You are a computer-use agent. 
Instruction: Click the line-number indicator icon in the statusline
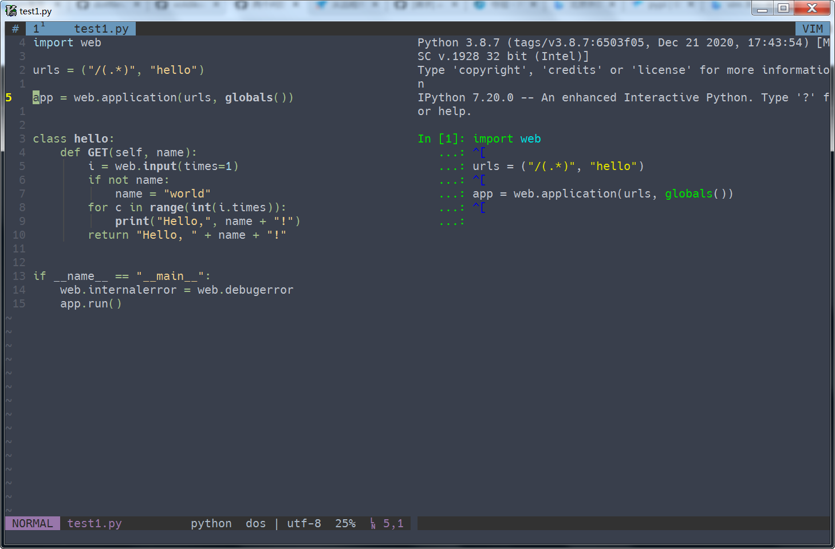coord(373,523)
